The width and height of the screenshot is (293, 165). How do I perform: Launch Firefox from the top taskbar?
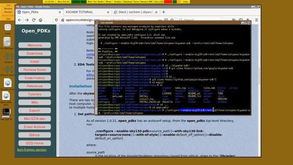118,1
